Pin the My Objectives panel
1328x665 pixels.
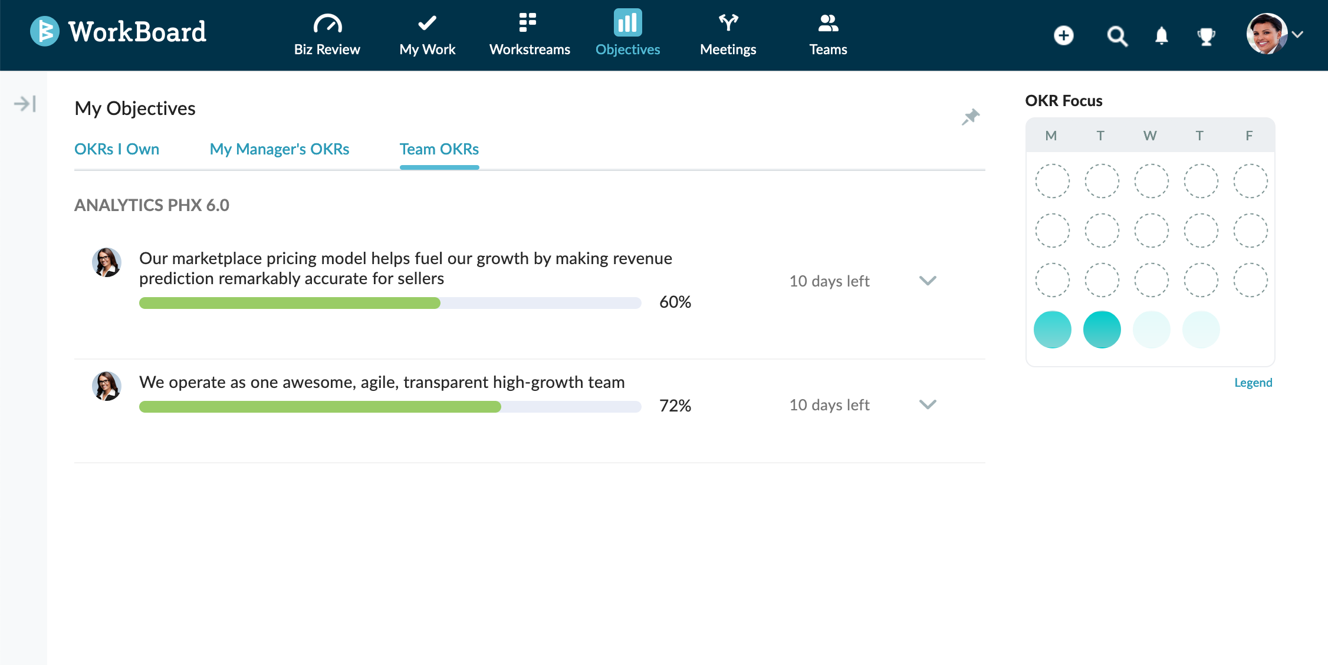pyautogui.click(x=971, y=117)
